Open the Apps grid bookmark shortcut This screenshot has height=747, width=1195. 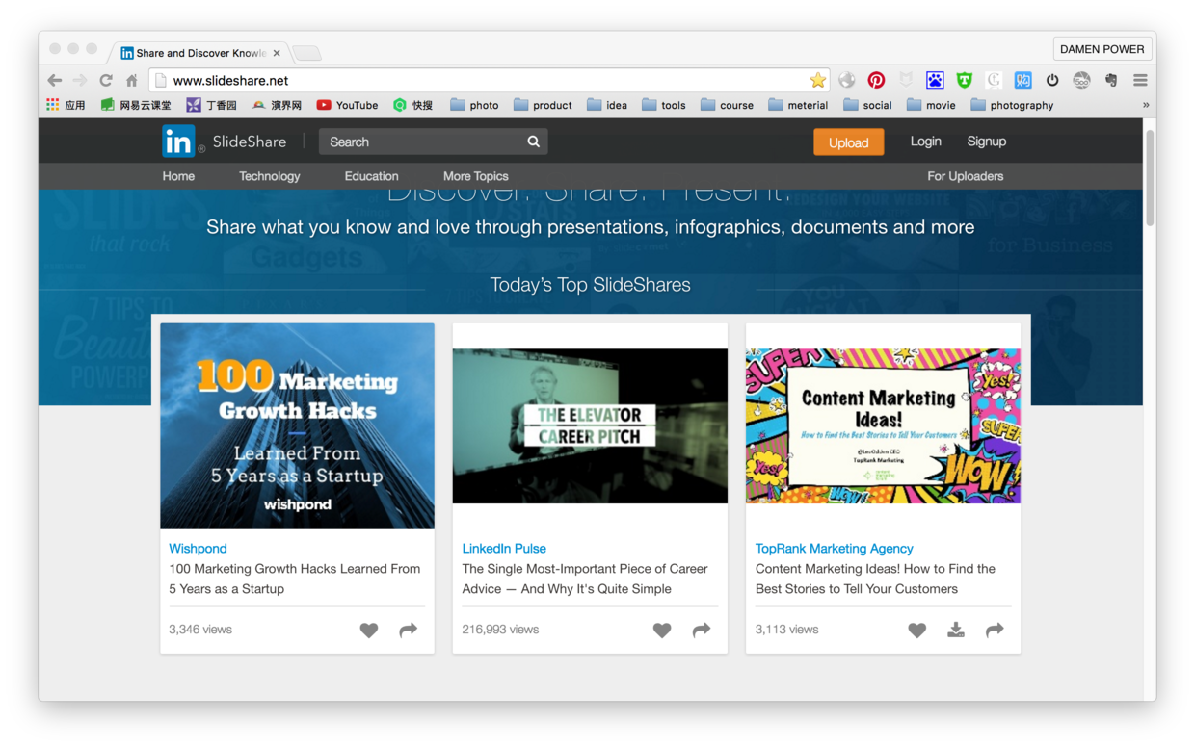(66, 105)
